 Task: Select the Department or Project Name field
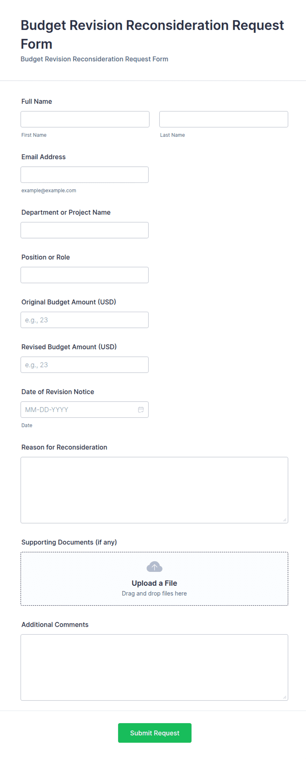[x=85, y=230]
